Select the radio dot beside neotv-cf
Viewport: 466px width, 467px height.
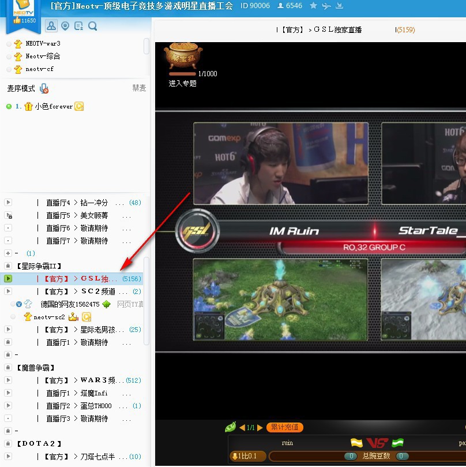9,69
